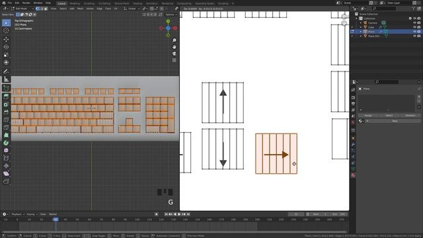
Task: Switch to perspective/orthographic grid icon
Action: tap(174, 60)
